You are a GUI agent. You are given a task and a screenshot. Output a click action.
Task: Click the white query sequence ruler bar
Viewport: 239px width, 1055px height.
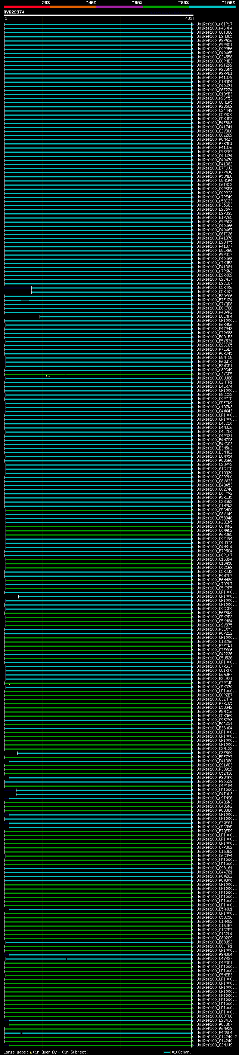pyautogui.click(x=98, y=16)
